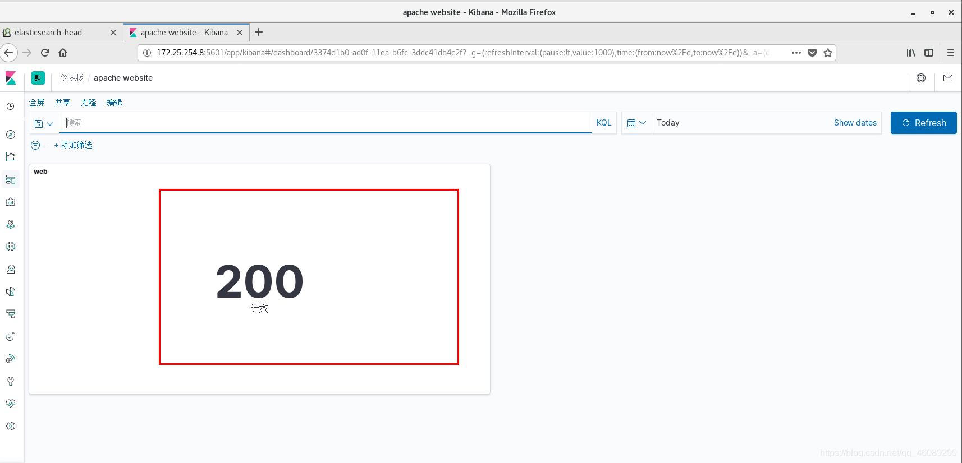This screenshot has height=463, width=962.
Task: Click the green space avatar icon
Action: coord(38,78)
